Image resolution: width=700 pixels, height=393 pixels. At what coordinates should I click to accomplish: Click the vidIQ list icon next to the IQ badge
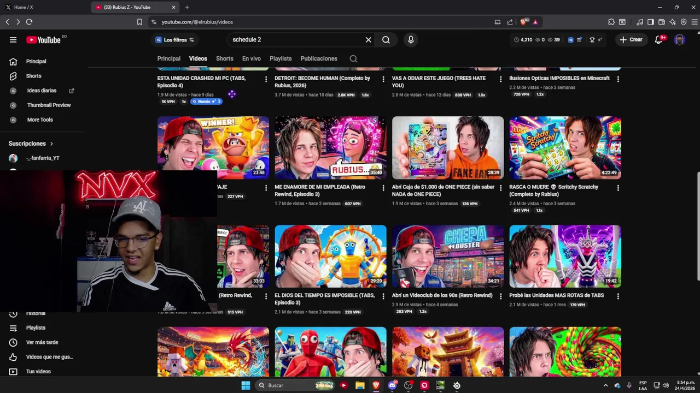[x=579, y=40]
